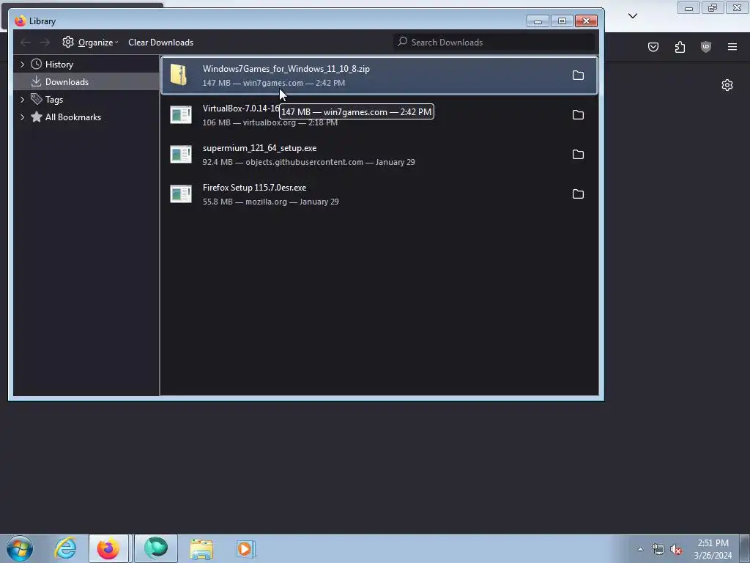Select All Bookmarks in the sidebar
This screenshot has height=563, width=750.
[73, 117]
